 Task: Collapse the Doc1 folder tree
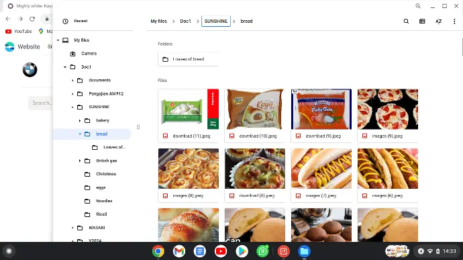coord(65,67)
